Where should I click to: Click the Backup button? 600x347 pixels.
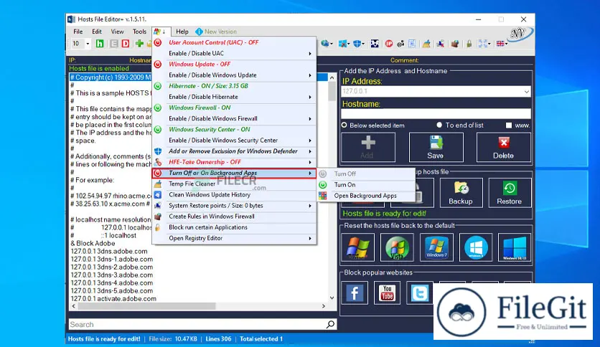461,193
